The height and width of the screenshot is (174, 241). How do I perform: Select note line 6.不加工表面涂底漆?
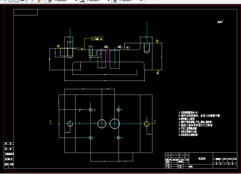click(x=188, y=129)
